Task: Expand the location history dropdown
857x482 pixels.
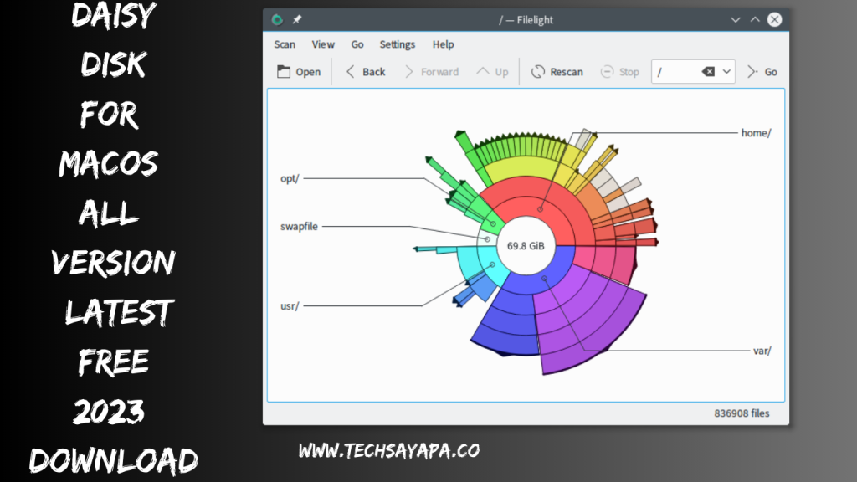Action: [x=726, y=72]
